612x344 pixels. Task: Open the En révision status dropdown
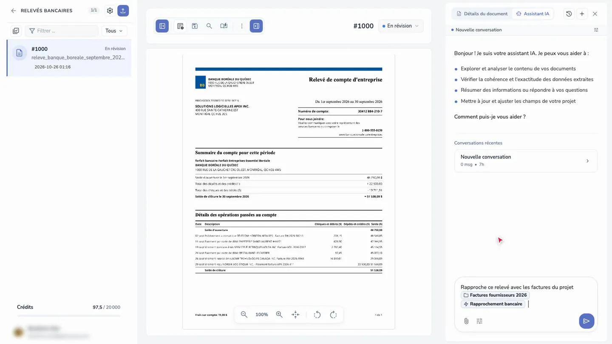click(x=401, y=26)
